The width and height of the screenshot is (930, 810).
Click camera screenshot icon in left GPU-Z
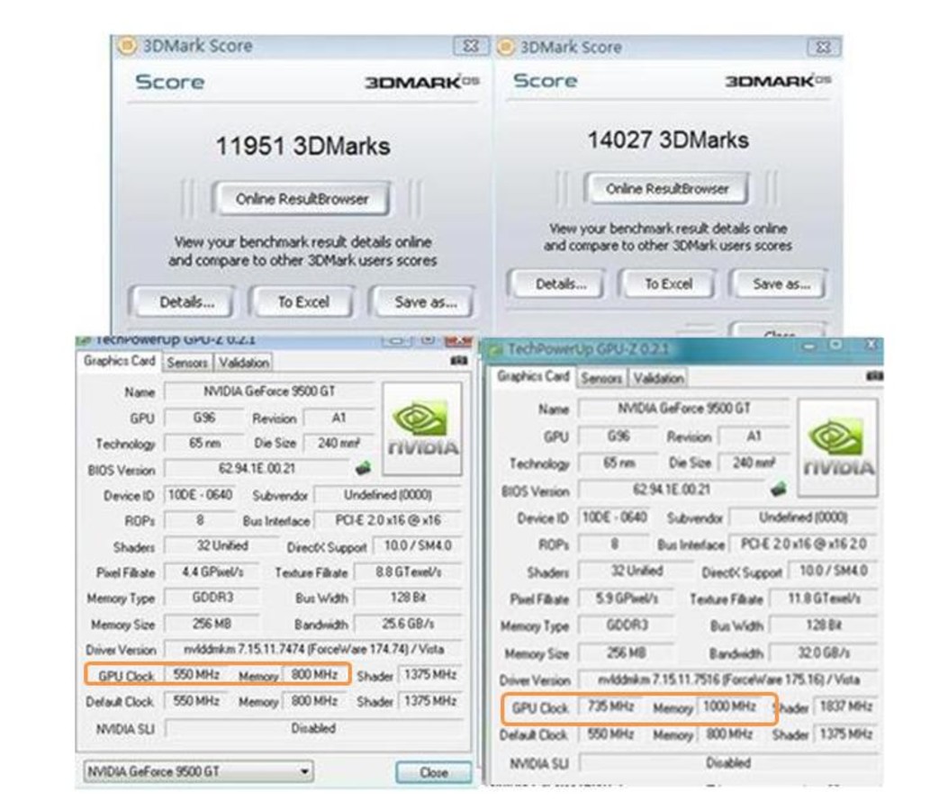point(458,360)
